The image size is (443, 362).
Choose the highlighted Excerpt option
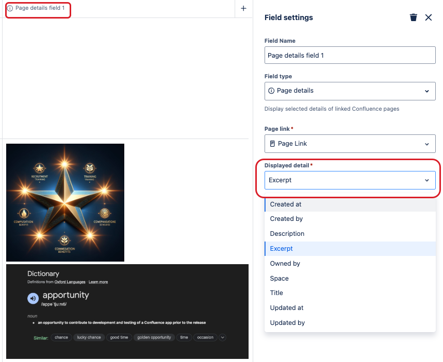350,249
